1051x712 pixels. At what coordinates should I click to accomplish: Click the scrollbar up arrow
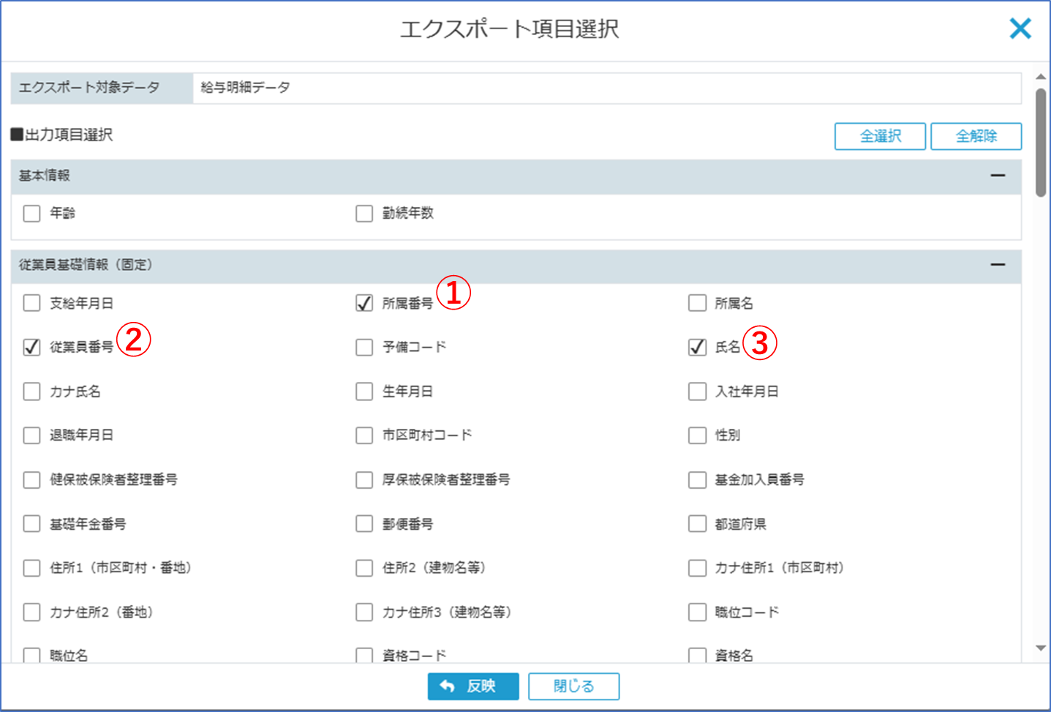(1041, 77)
